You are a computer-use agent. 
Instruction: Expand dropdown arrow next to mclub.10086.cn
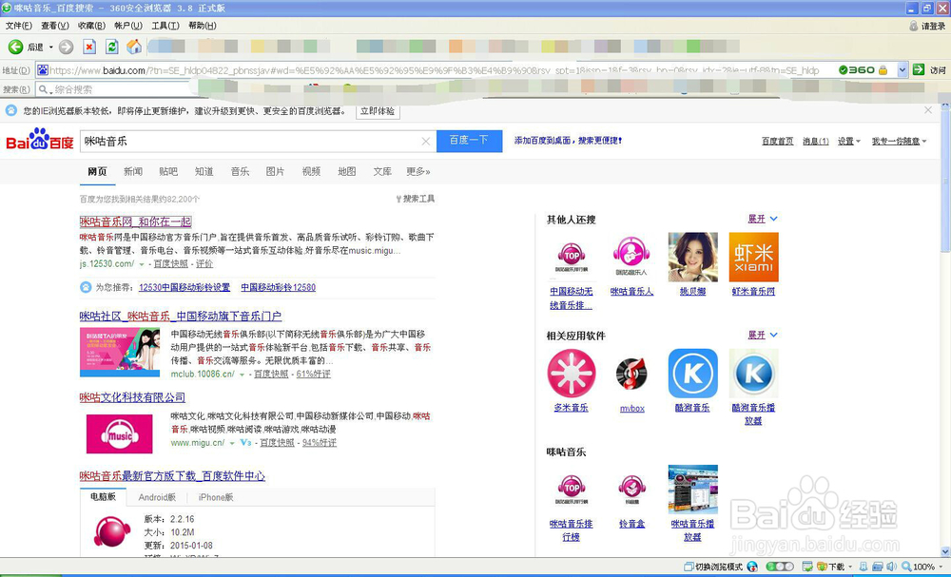click(242, 375)
